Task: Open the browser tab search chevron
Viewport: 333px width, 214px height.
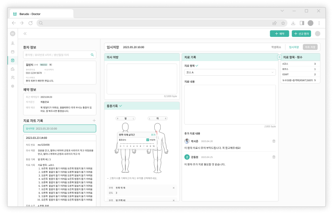Action: point(282,11)
